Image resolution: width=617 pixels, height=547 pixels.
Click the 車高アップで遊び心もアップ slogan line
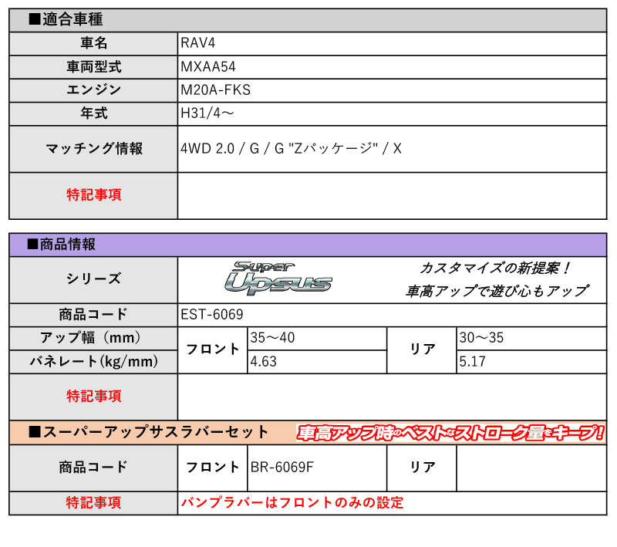(x=497, y=291)
